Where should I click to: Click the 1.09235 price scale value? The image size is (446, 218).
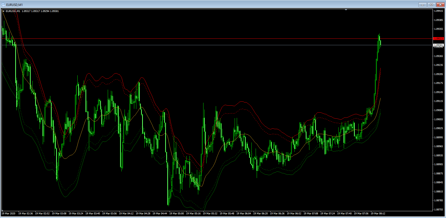[x=439, y=65]
